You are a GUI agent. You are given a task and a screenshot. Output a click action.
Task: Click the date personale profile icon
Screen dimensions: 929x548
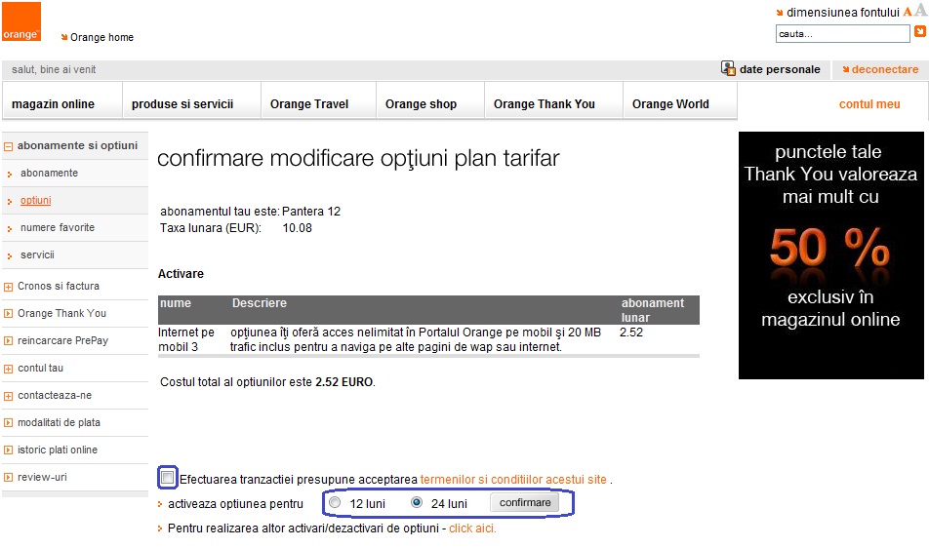tap(728, 68)
